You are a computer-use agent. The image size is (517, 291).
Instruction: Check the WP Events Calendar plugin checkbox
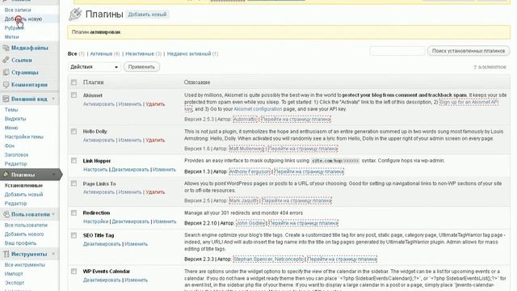tap(74, 272)
